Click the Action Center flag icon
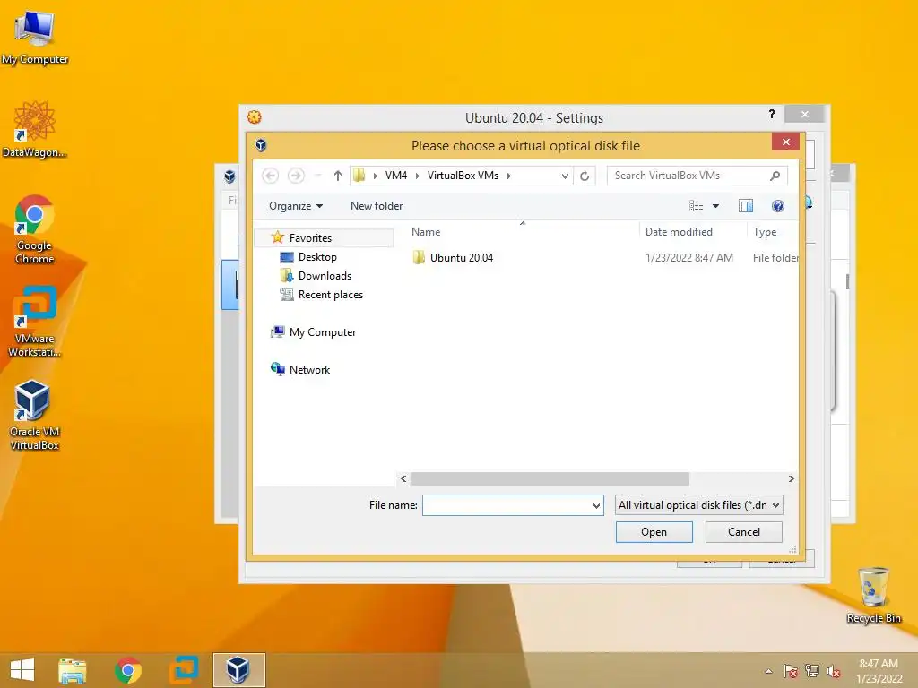The image size is (918, 688). click(x=791, y=671)
